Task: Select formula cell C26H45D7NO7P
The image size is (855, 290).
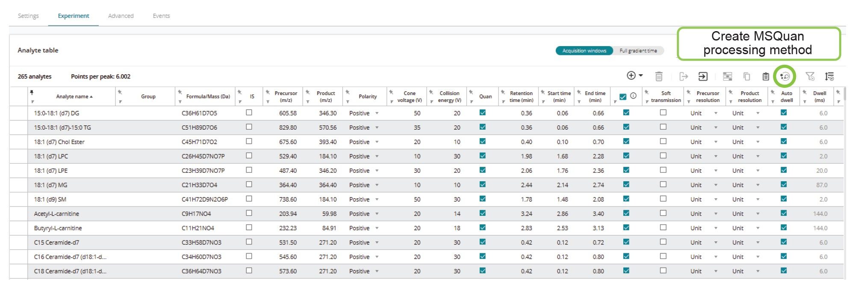Action: [203, 157]
